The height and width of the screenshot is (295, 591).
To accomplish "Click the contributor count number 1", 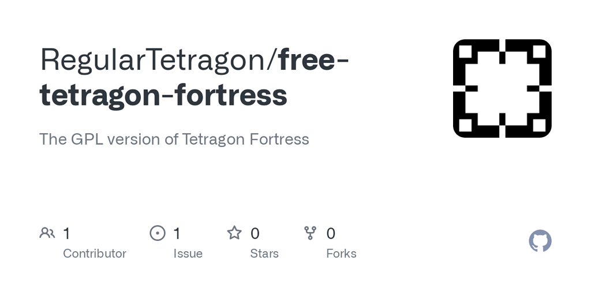I will pos(67,234).
